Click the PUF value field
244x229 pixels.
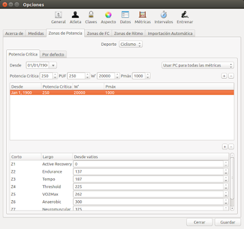click(x=76, y=76)
